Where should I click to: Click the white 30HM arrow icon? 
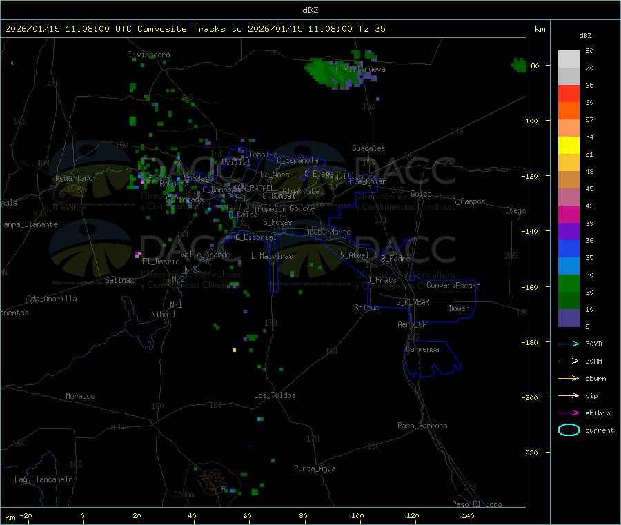[x=569, y=361]
